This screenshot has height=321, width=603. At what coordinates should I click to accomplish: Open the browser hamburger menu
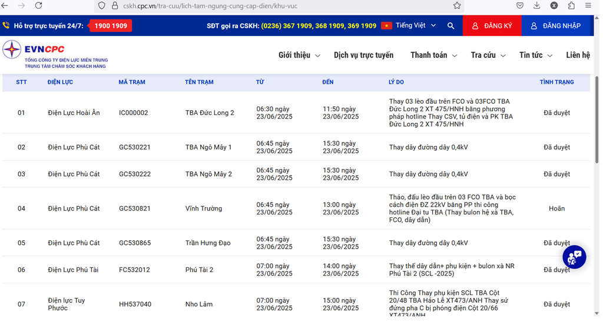tap(588, 5)
